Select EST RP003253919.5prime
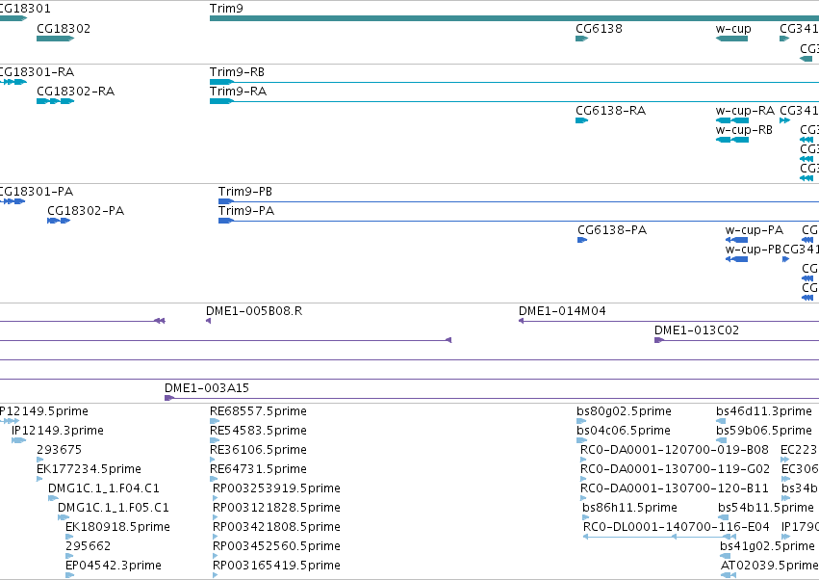 (x=276, y=488)
